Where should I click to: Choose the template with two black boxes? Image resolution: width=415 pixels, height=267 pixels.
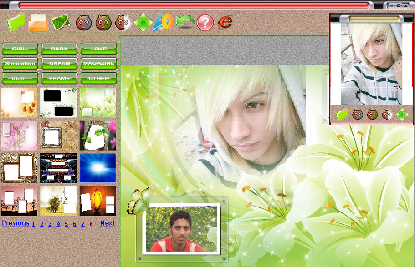(x=58, y=103)
